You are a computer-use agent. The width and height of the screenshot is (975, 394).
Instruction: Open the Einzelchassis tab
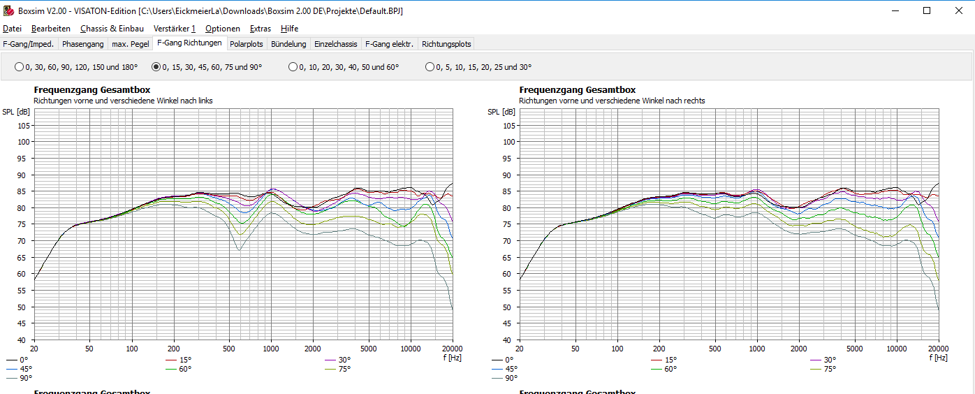pos(336,44)
